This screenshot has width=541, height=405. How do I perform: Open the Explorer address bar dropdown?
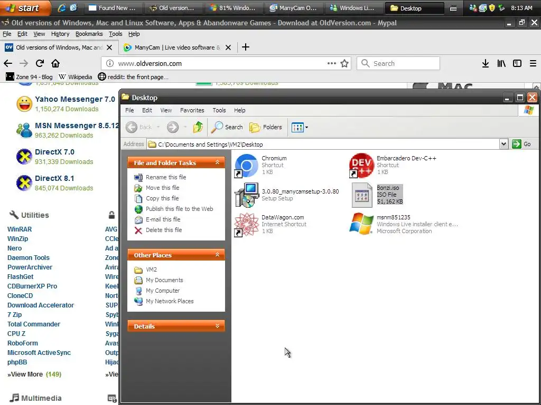503,144
